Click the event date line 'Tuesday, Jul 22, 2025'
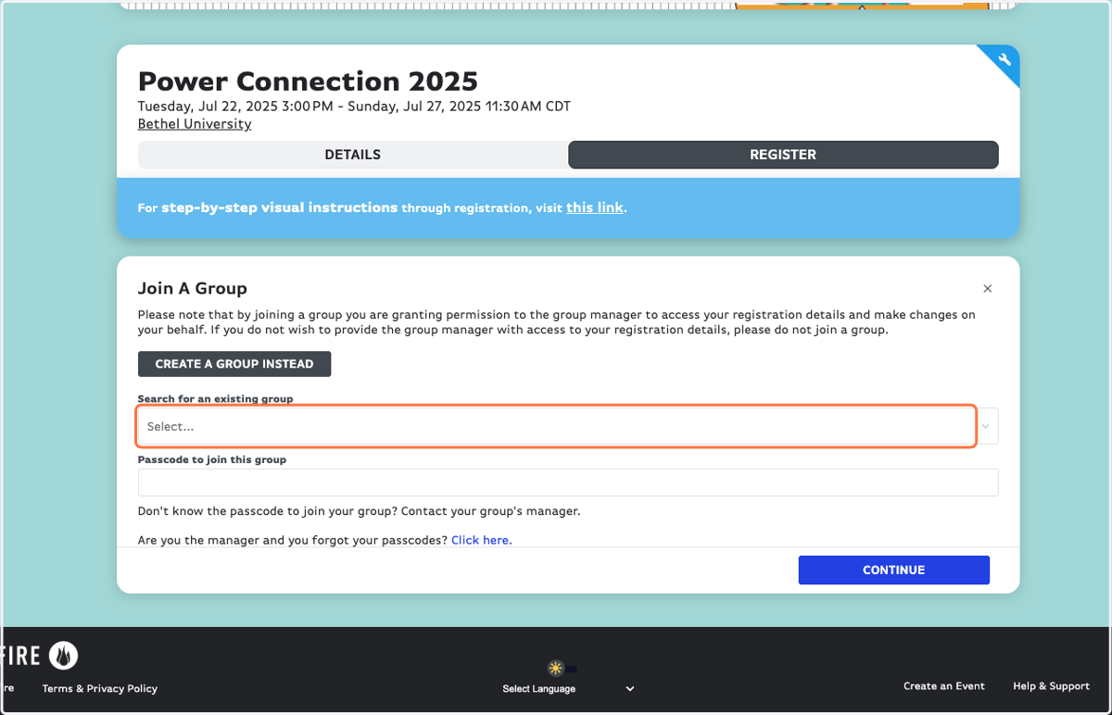This screenshot has width=1112, height=715. pos(354,107)
